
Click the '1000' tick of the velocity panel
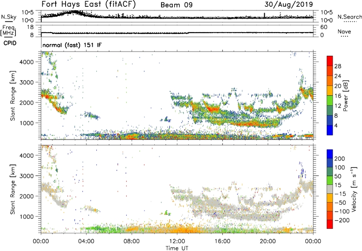26,217
